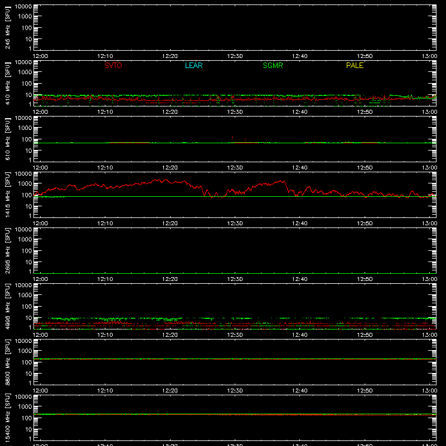Click the 10000 value on 245 MHz axis
This screenshot has width=446, height=446.
[23, 6]
